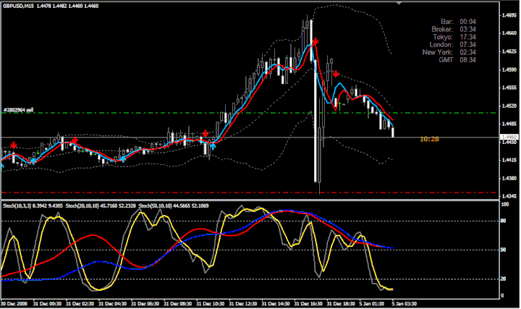Click the 31 Dec 16:30 time axis label
Image resolution: width=521 pixels, height=309 pixels.
(x=308, y=304)
